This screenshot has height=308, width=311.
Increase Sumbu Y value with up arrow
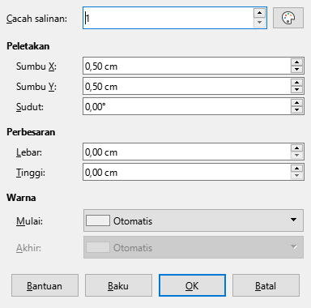297,83
